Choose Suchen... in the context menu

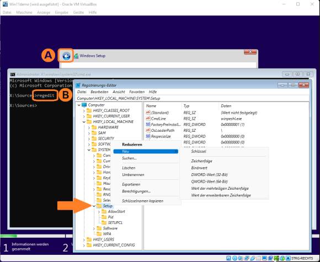click(129, 158)
